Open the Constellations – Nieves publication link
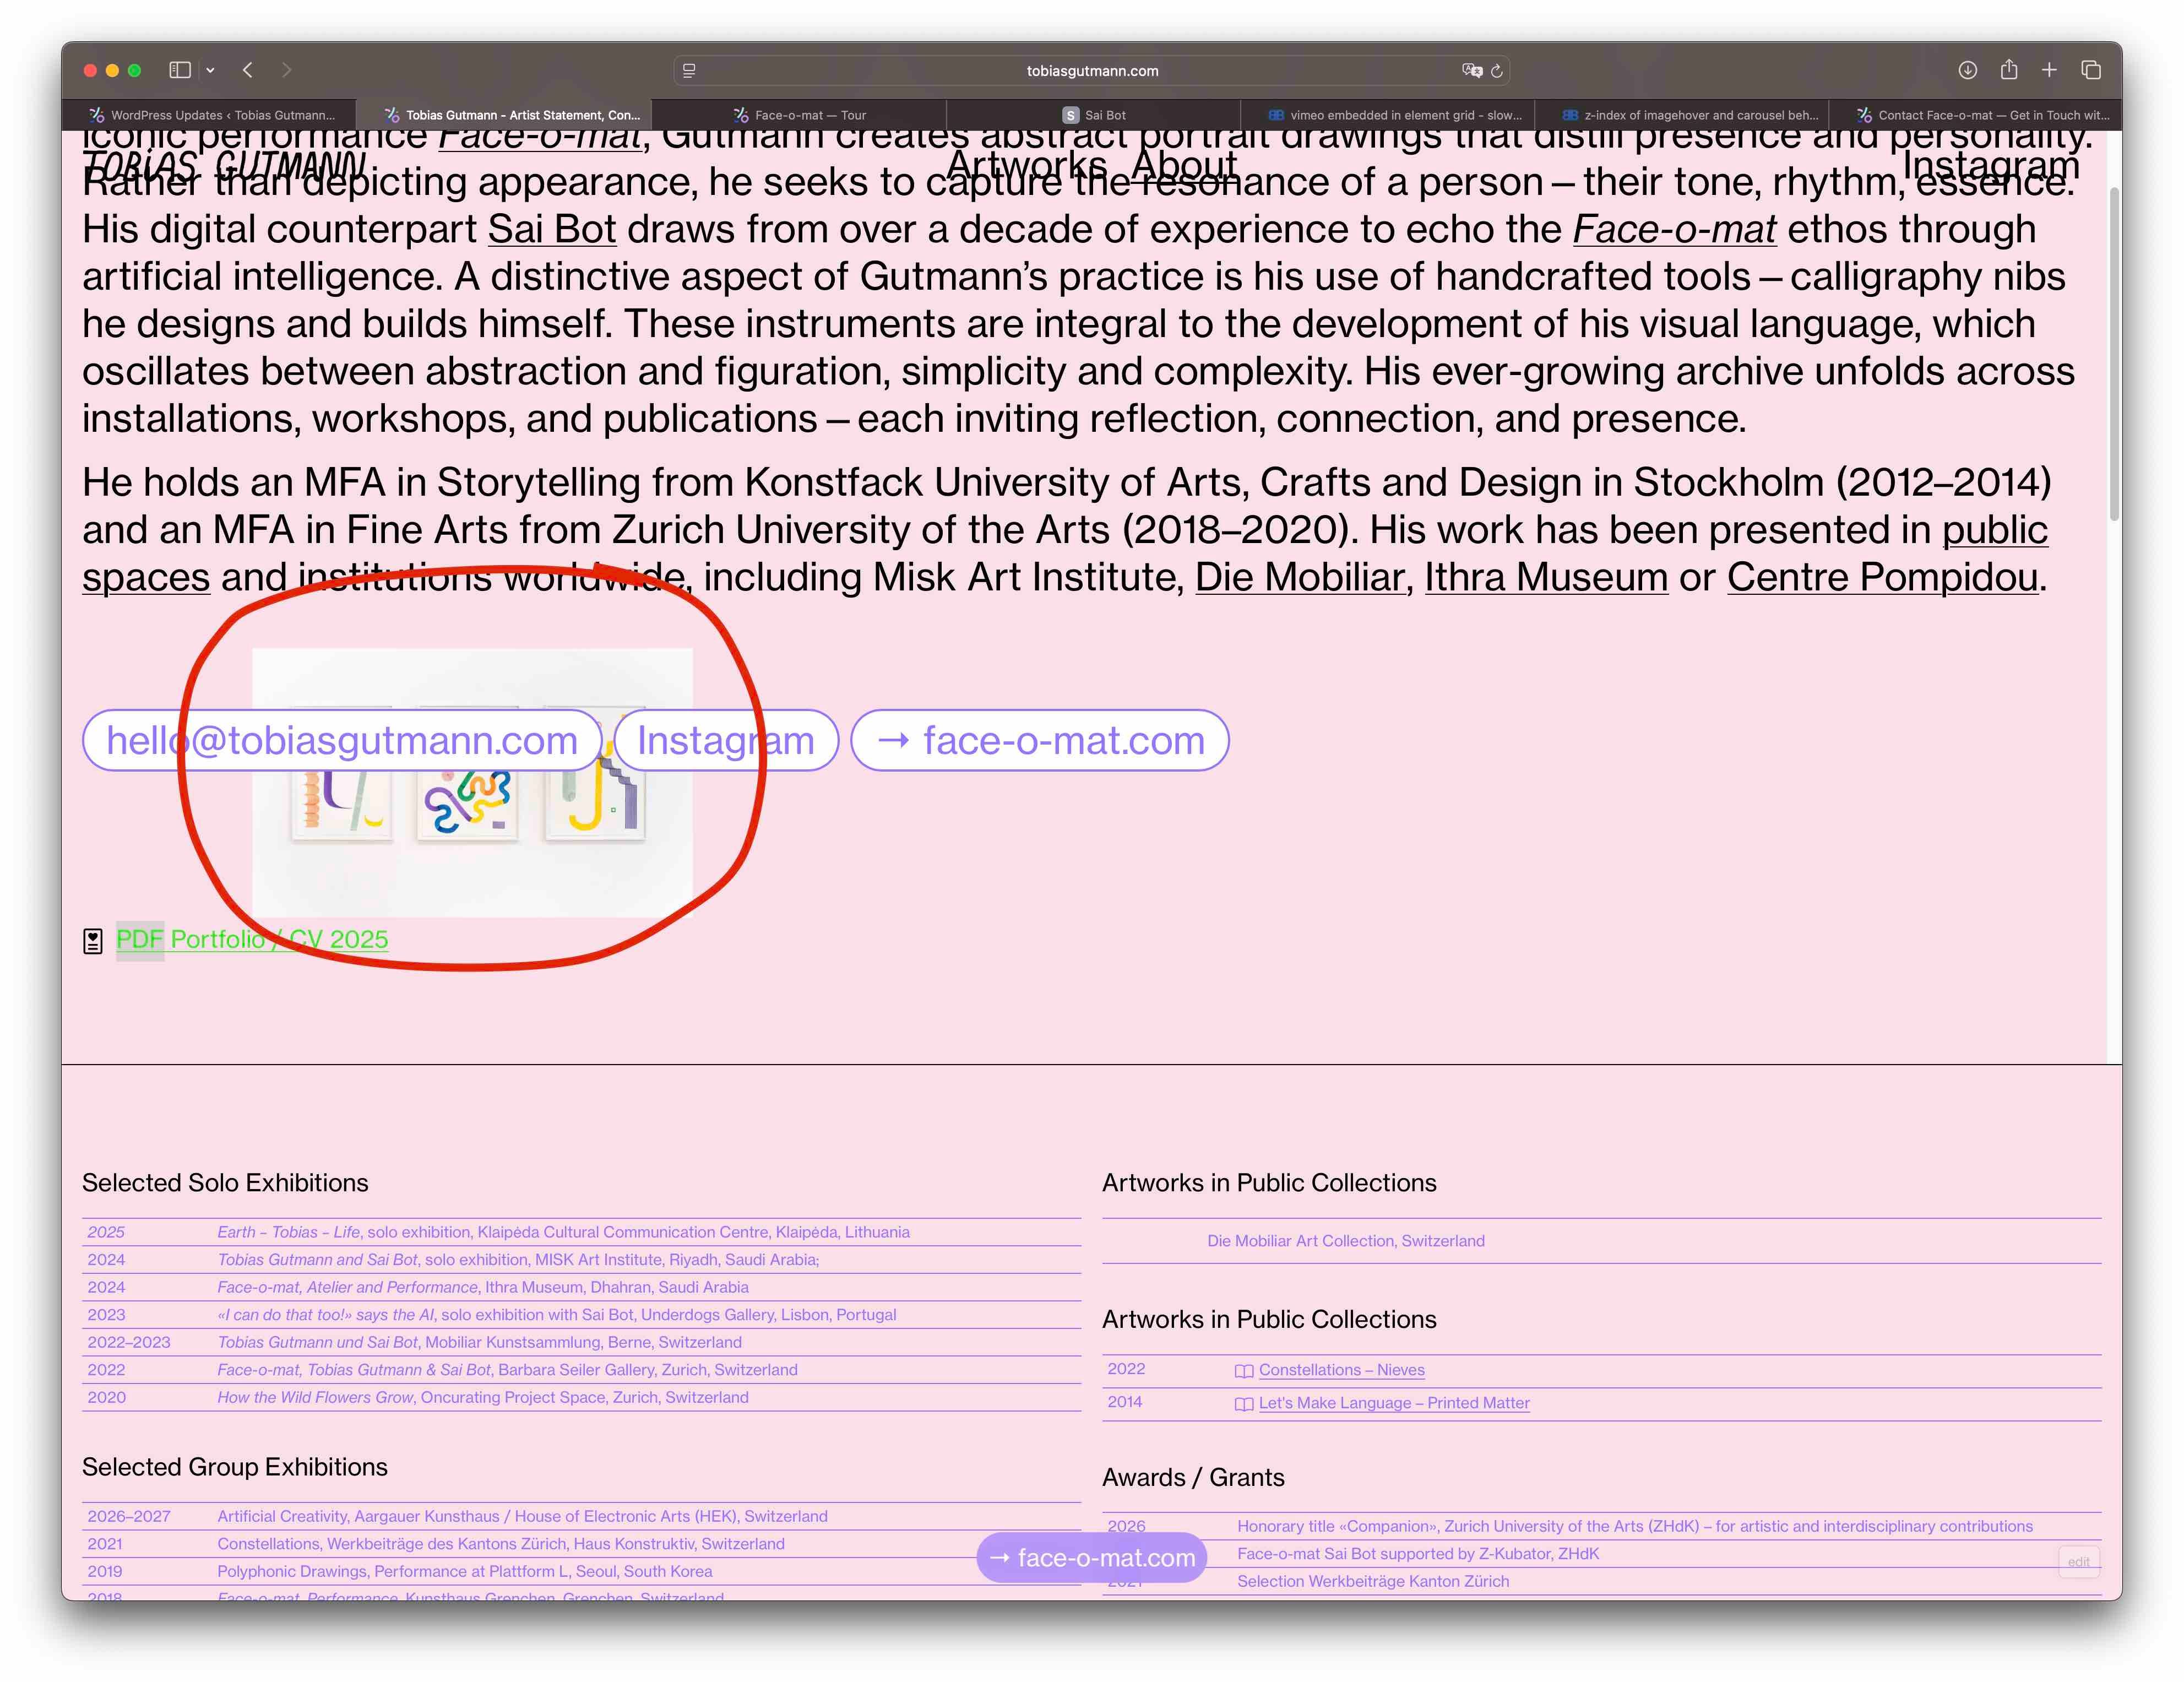 click(x=1341, y=1370)
